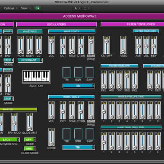This screenshot has height=164, width=164.
Task: Click the filter CUTOFF slider
Action: [x=107, y=45]
